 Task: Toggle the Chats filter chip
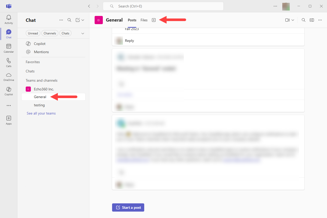66,33
